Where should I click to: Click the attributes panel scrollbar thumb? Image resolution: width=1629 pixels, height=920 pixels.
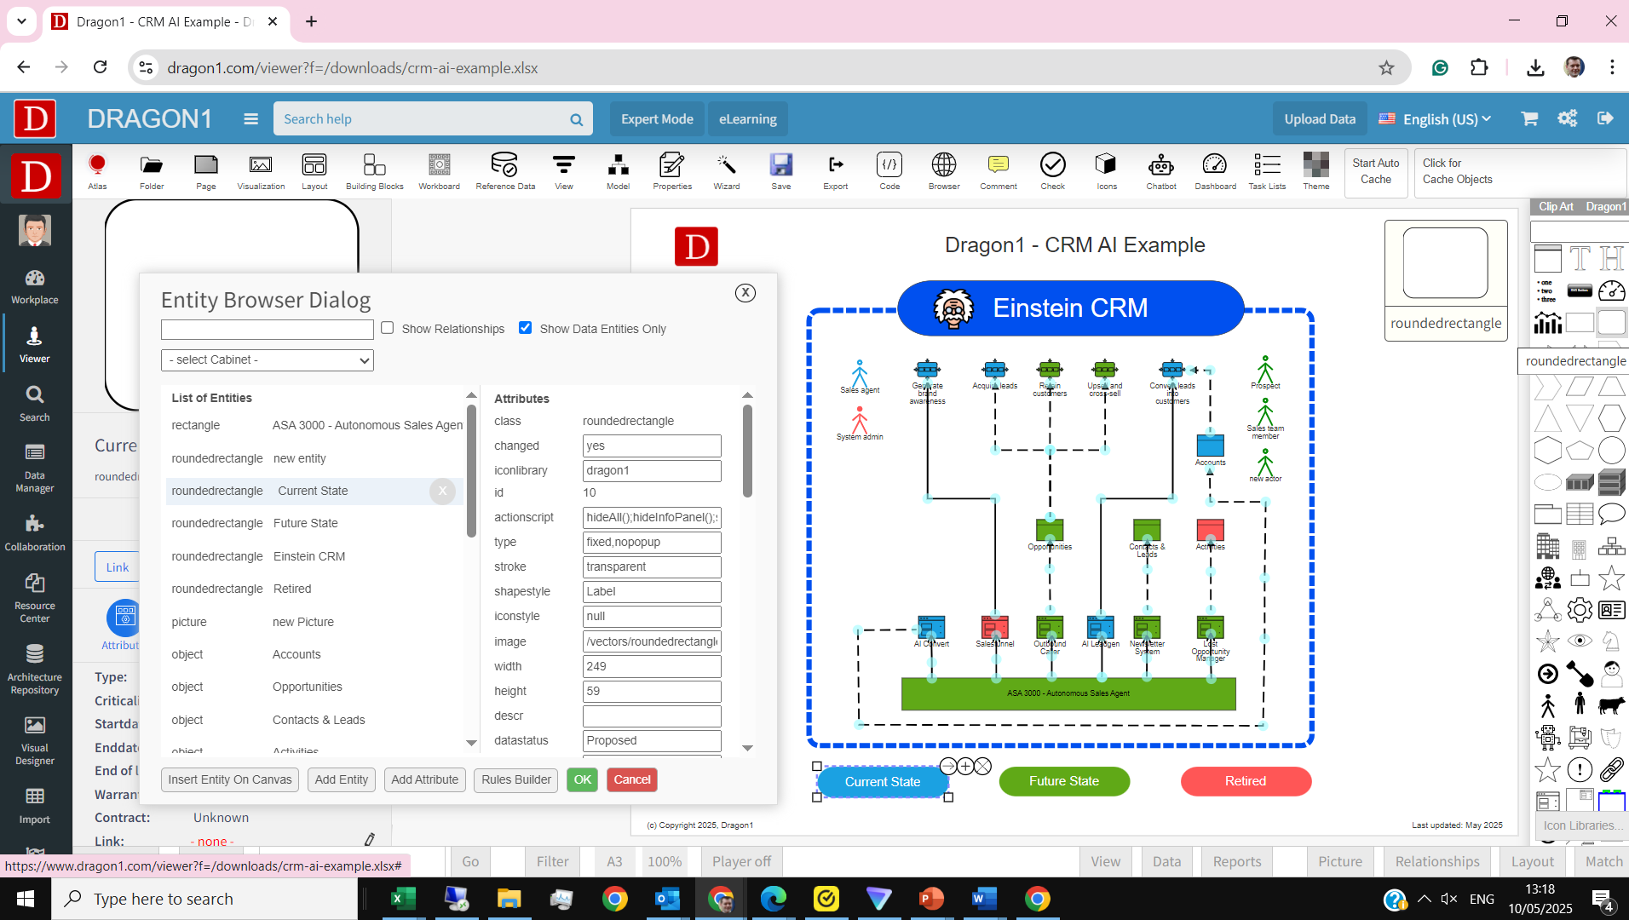747,451
